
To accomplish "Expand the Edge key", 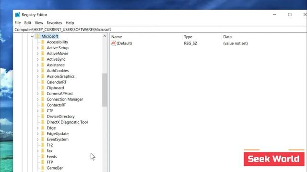I will [x=37, y=128].
